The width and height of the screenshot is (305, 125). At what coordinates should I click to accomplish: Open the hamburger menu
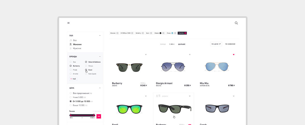(x=68, y=23)
